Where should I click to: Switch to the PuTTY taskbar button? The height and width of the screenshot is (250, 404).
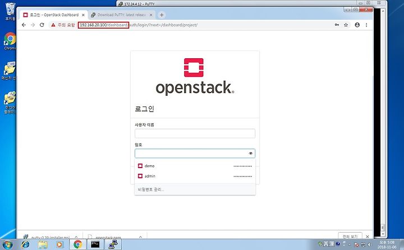113,244
